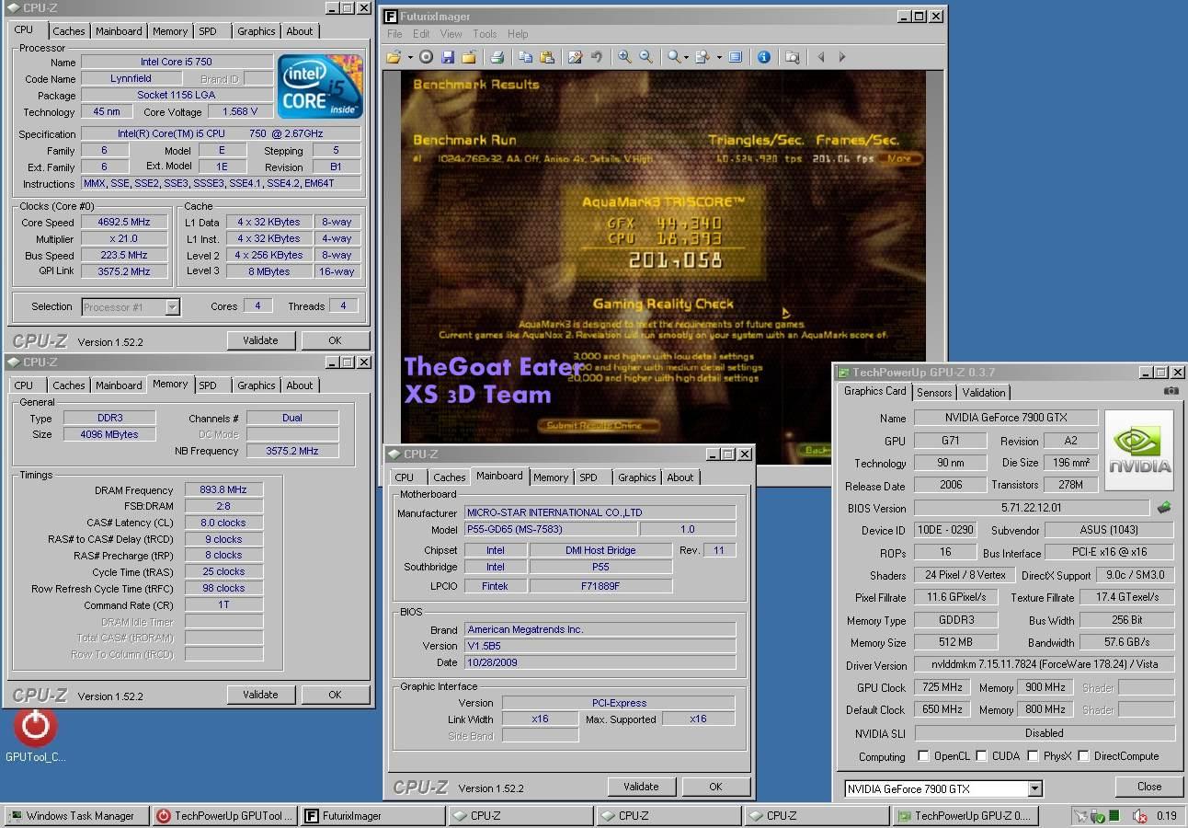Expand the page options dropdown arrow
This screenshot has height=828, width=1188.
pos(718,57)
